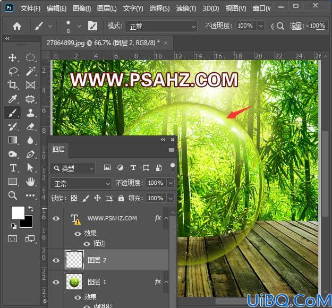This screenshot has height=308, width=332.
Task: Click the Home icon in options bar
Action: click(x=17, y=26)
